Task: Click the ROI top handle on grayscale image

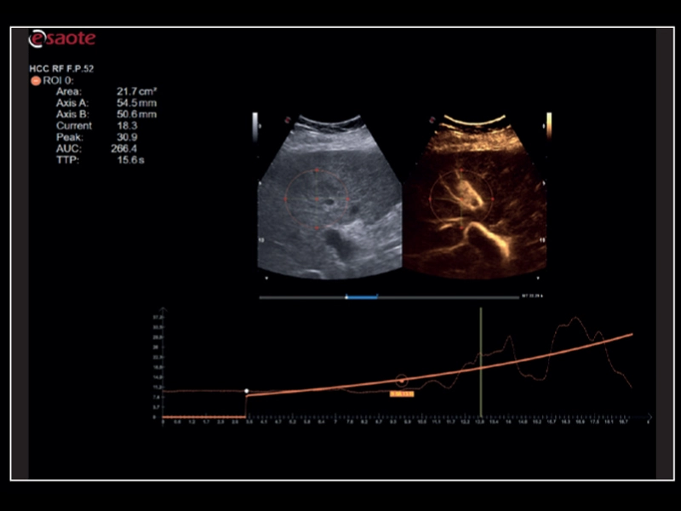Action: pos(316,170)
